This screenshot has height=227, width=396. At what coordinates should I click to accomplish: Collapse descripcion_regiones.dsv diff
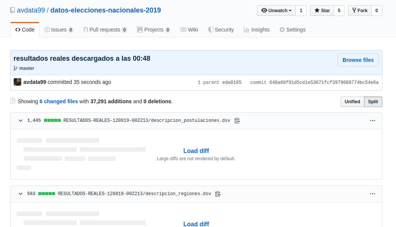(21, 194)
